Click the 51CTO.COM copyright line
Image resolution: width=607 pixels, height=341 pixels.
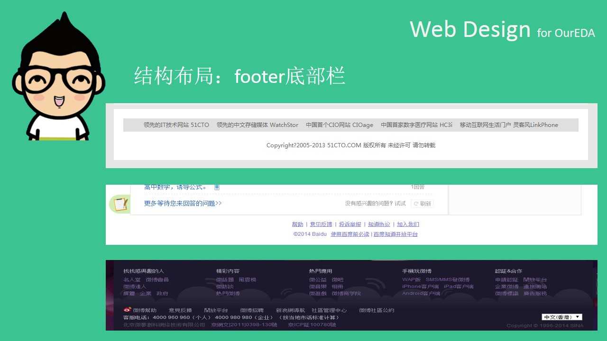pyautogui.click(x=351, y=145)
